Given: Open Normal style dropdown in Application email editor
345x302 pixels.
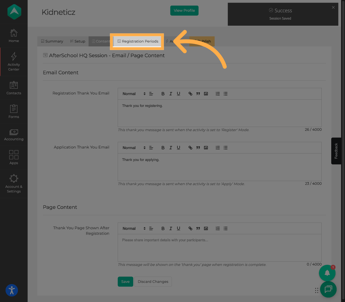Looking at the screenshot, I should [134, 148].
